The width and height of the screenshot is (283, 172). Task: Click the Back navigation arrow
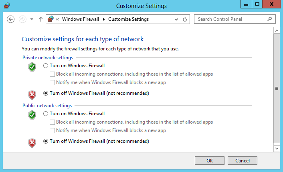(11, 19)
